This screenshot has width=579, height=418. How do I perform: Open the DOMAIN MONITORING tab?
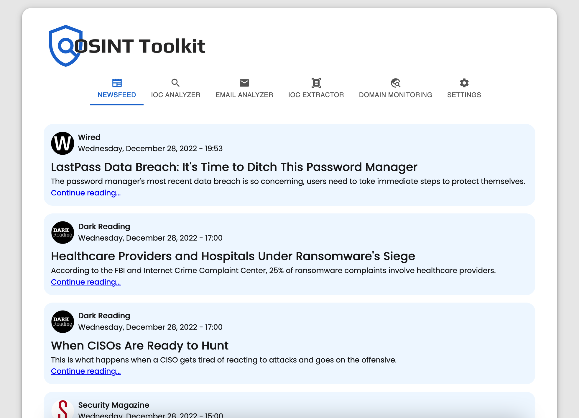[x=396, y=90]
